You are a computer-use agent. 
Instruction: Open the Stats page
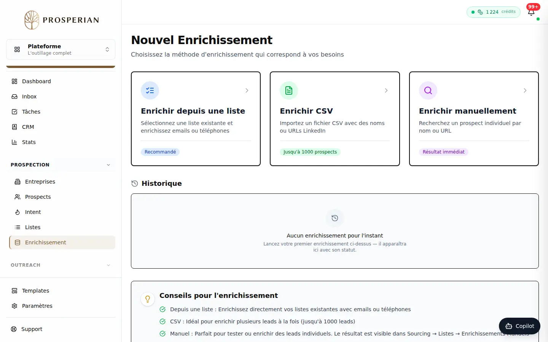(x=61, y=142)
